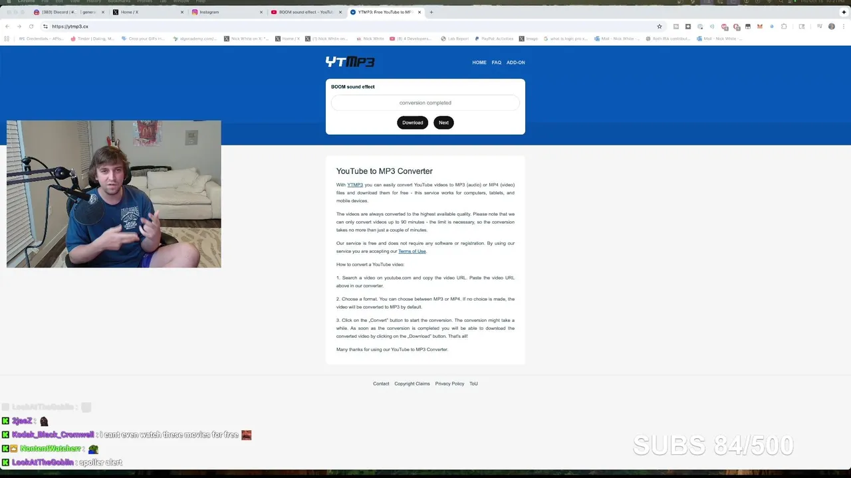Open the Chrome three-dot menu
The image size is (851, 478).
(844, 27)
